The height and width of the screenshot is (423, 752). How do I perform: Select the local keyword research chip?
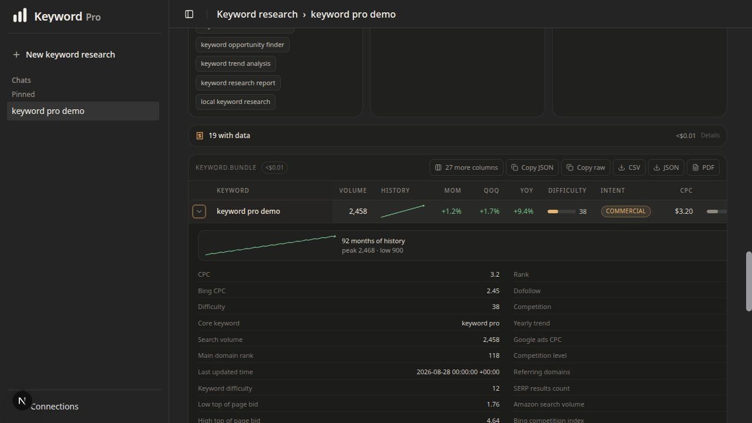pos(236,102)
